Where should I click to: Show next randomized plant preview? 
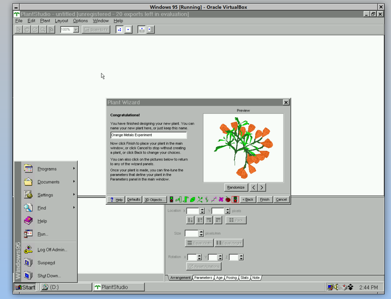(x=262, y=187)
